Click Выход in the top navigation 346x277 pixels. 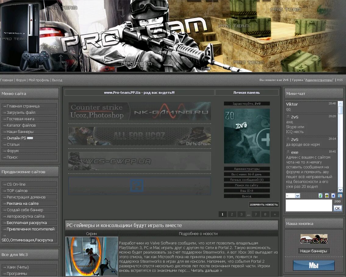click(57, 80)
